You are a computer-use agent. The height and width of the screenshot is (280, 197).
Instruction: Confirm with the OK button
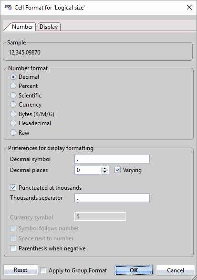click(134, 270)
